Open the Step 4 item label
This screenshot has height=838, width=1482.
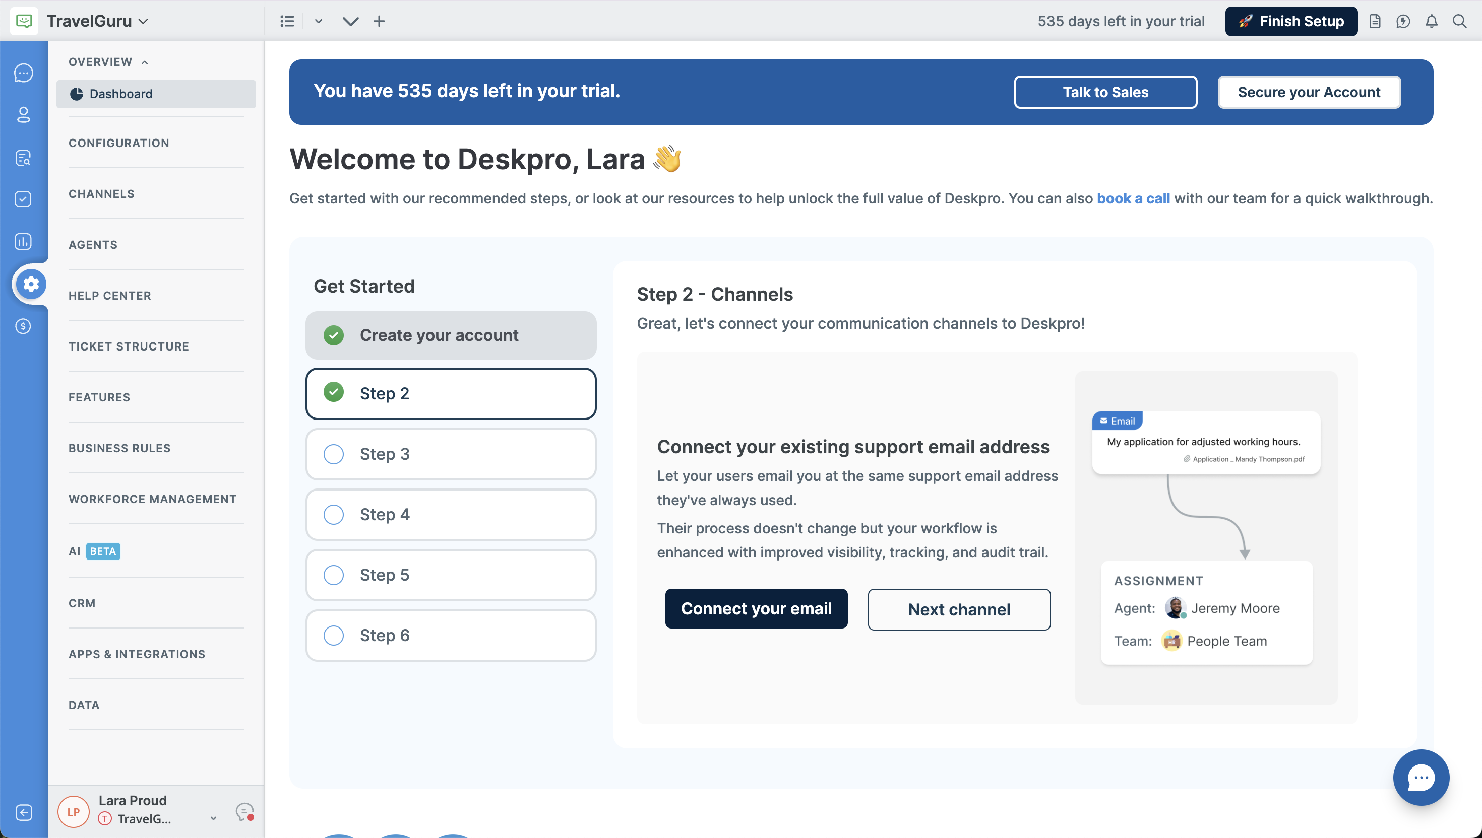[385, 515]
